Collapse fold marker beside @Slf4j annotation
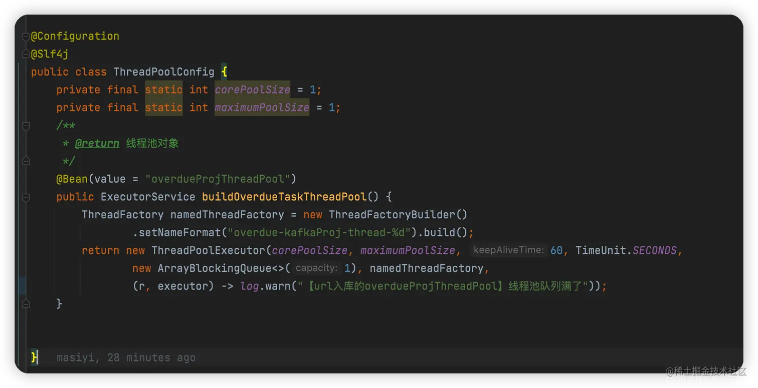The image size is (758, 388). coord(26,54)
